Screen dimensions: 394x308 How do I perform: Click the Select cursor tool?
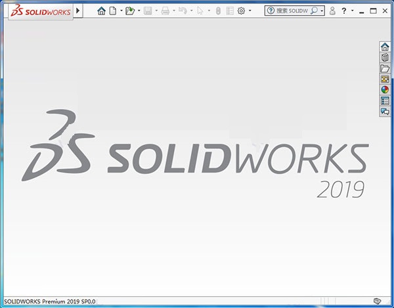(x=200, y=11)
